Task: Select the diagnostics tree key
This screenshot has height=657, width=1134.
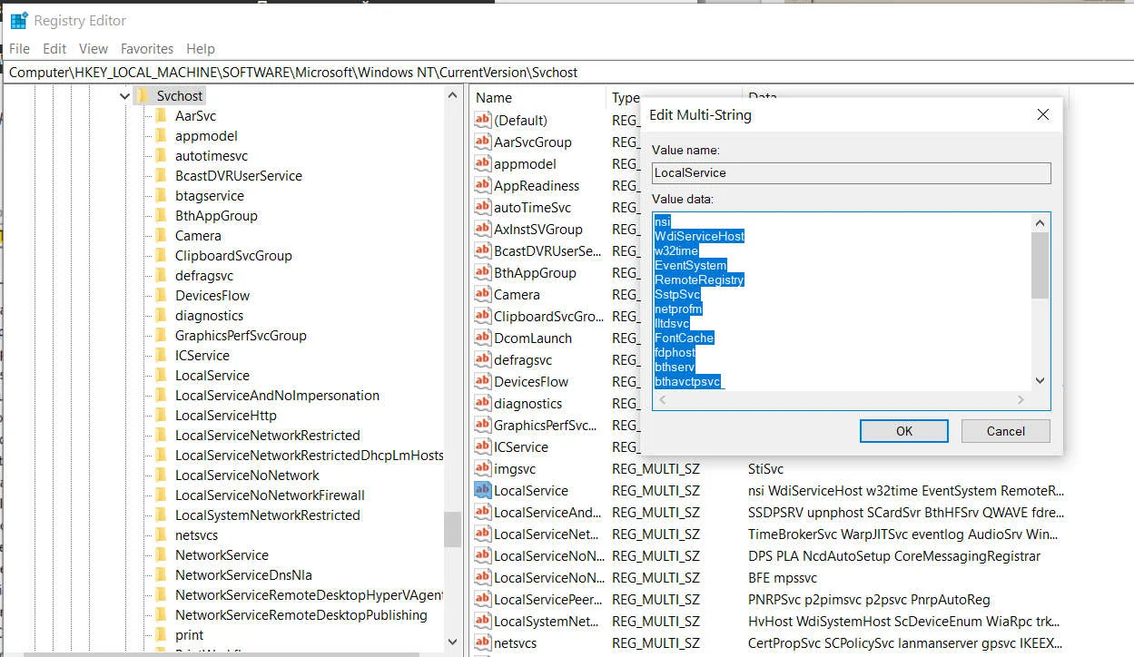Action: 210,315
